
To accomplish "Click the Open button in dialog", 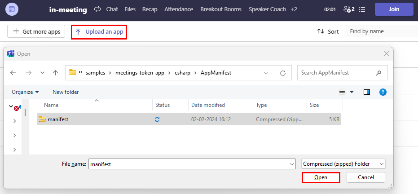I will coord(321,177).
